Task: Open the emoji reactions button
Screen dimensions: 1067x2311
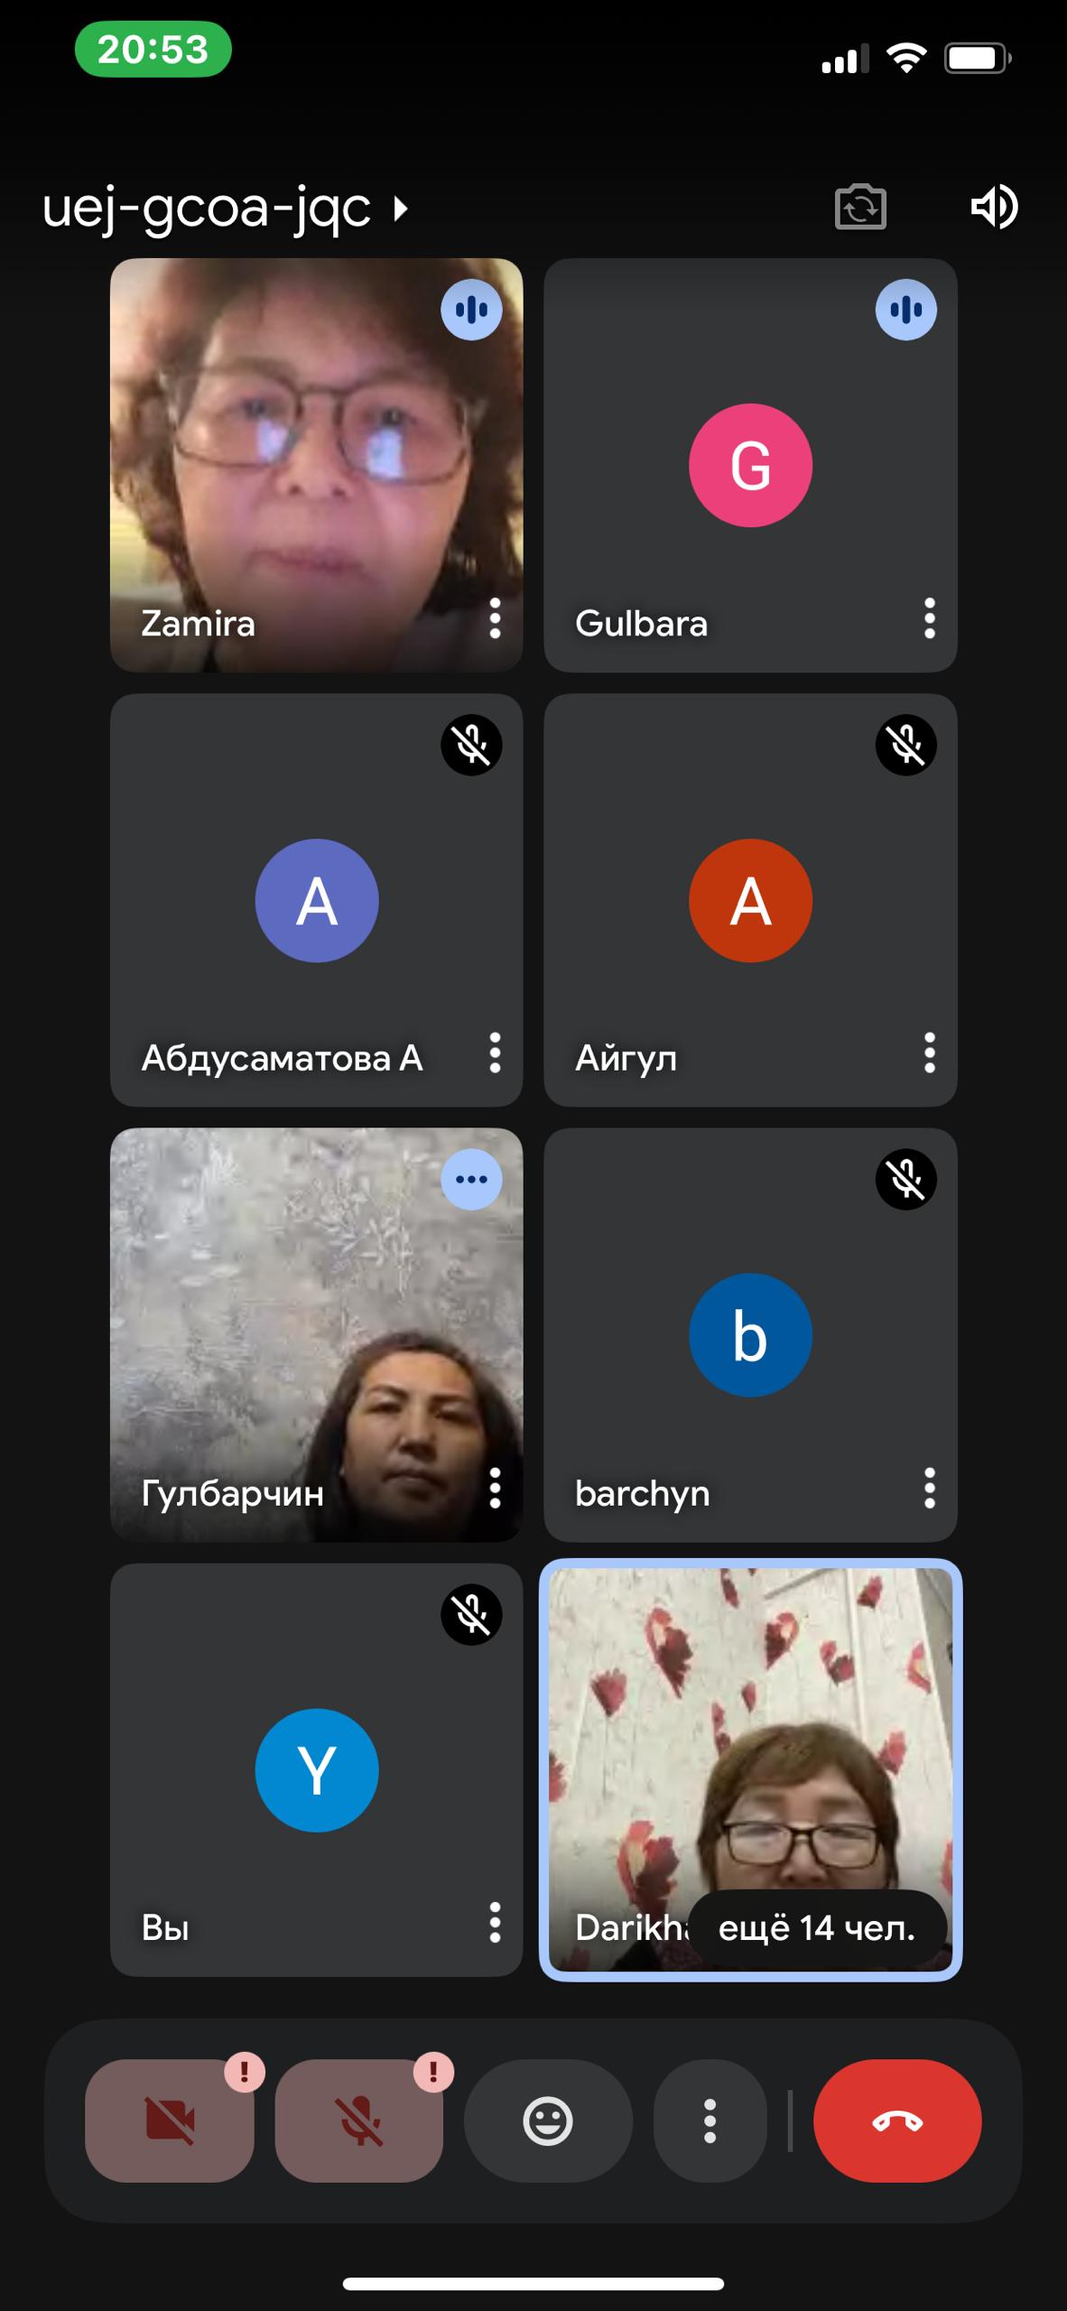Action: click(x=548, y=2121)
